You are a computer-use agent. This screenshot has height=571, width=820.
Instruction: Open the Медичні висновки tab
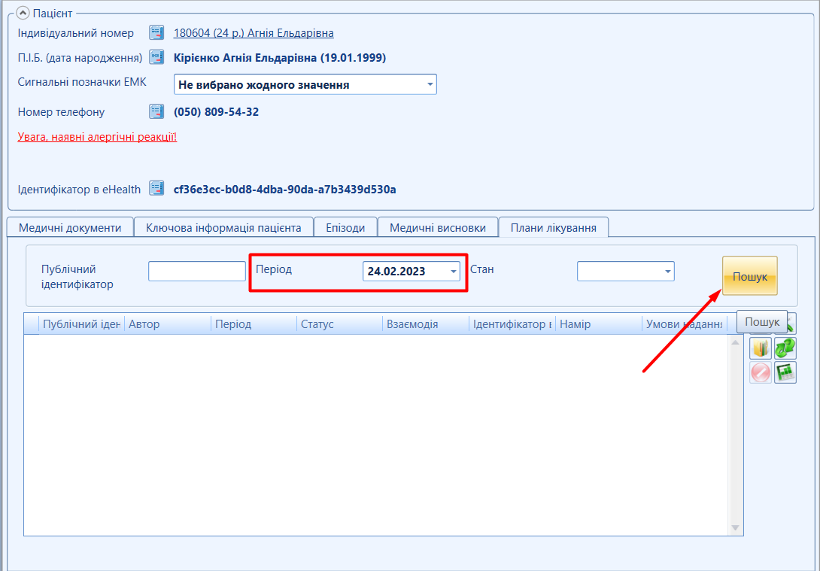click(x=438, y=227)
